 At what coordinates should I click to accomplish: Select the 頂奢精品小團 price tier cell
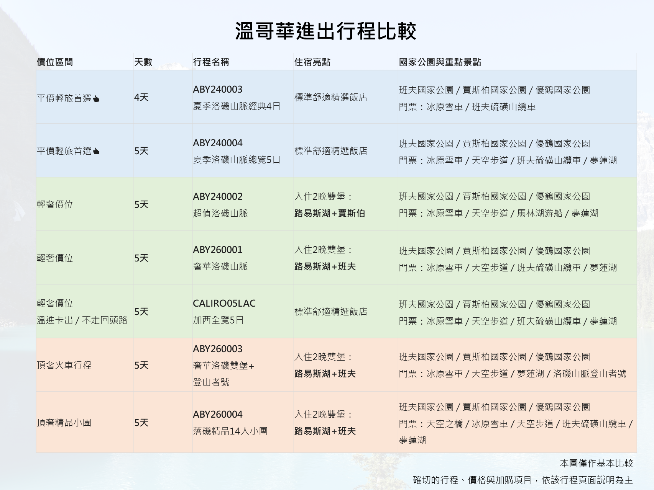tap(64, 423)
